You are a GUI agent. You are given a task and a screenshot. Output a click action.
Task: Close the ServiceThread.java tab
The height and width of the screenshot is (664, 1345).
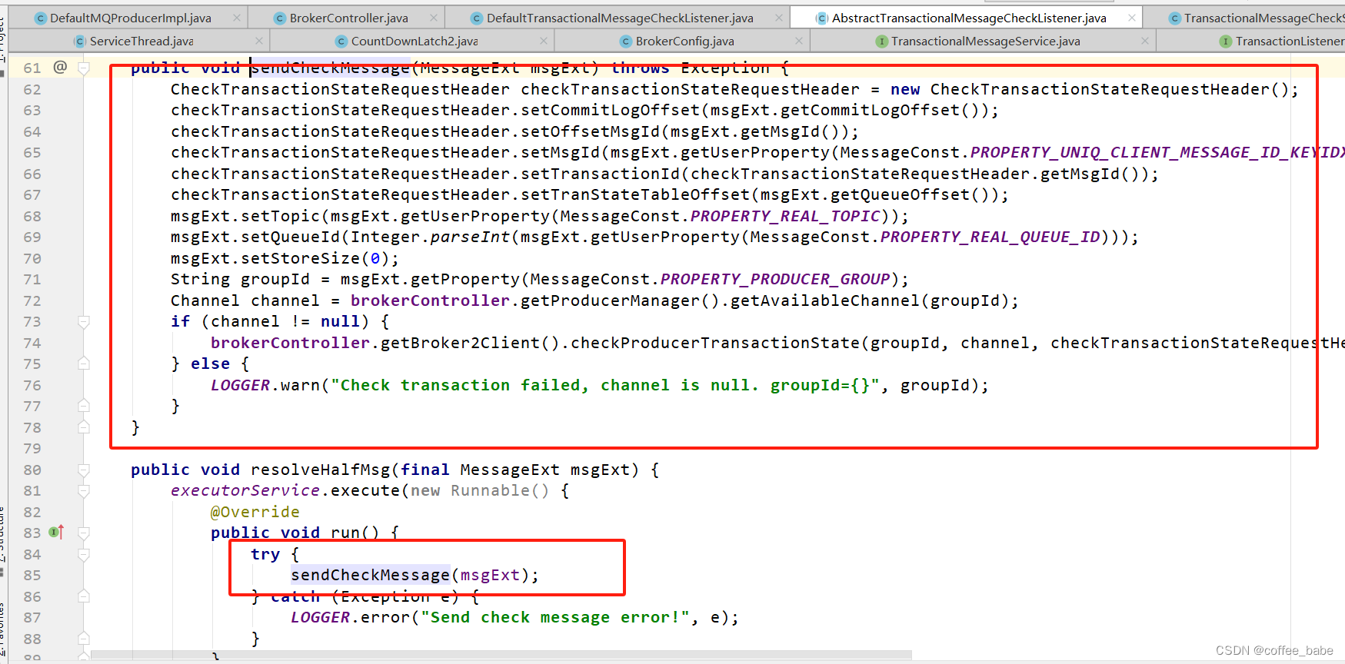point(259,41)
